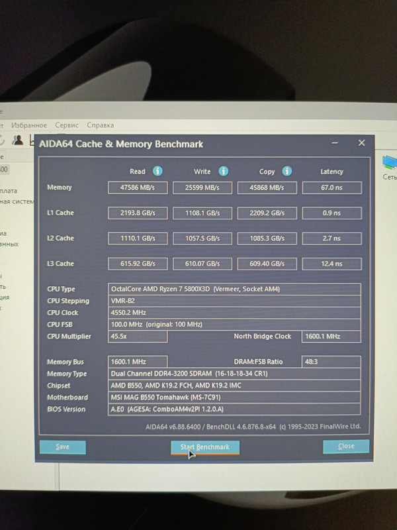Click the Start Benchmark button

pos(205,448)
